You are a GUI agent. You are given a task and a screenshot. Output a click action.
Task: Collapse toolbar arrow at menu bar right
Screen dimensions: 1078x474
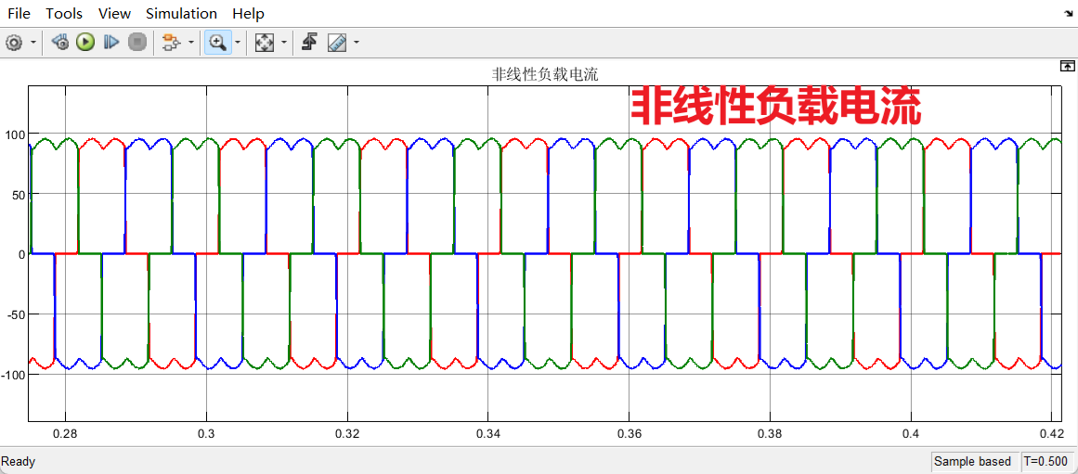pyautogui.click(x=1070, y=12)
